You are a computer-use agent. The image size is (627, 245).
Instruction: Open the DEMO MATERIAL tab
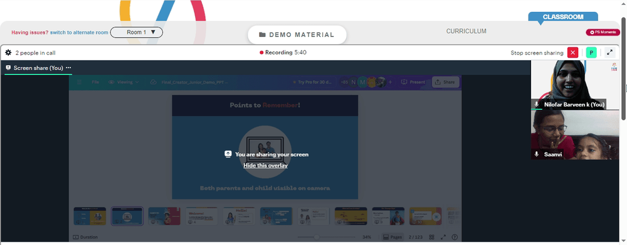(x=297, y=34)
